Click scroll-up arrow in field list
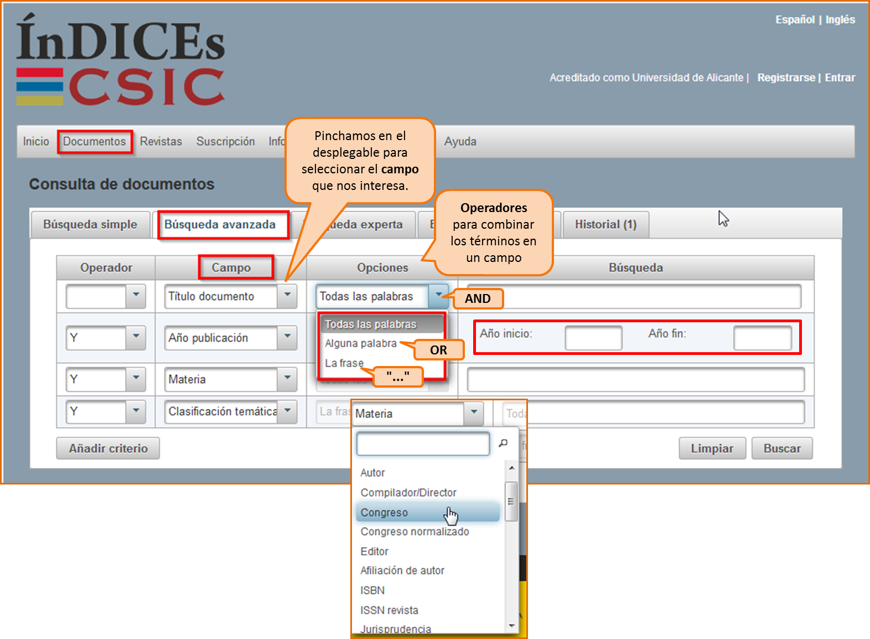This screenshot has height=639, width=870. tap(511, 468)
